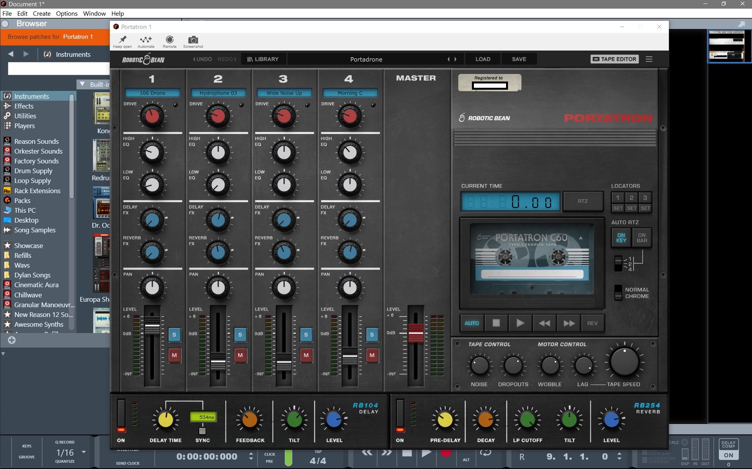Collapse the Built-in devices expander
752x469 pixels.
82,84
